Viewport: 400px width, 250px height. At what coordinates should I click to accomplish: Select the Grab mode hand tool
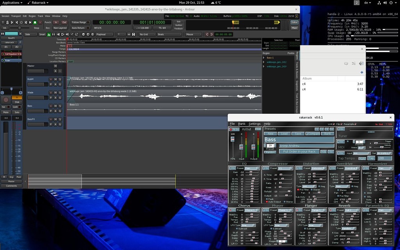(49, 34)
